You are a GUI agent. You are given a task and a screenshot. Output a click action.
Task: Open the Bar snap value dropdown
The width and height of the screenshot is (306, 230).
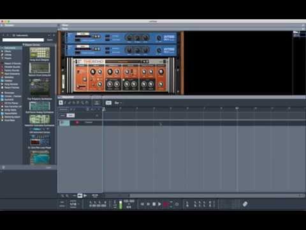[118, 103]
